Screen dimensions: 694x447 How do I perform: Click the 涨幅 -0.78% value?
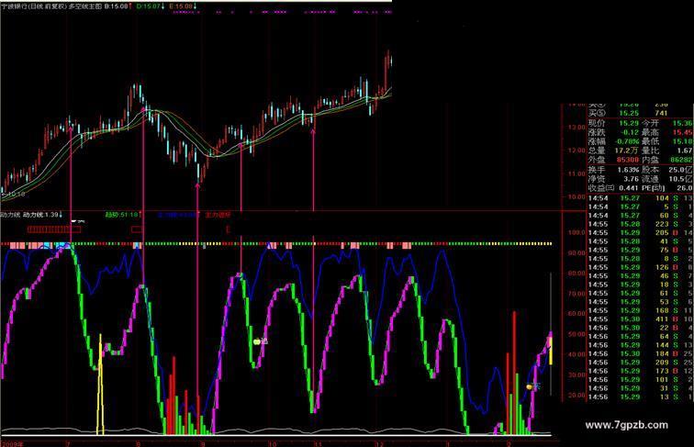[627, 141]
